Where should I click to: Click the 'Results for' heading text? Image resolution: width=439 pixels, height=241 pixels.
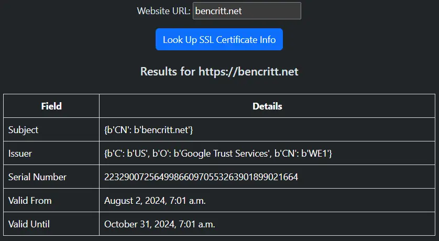[x=168, y=71]
